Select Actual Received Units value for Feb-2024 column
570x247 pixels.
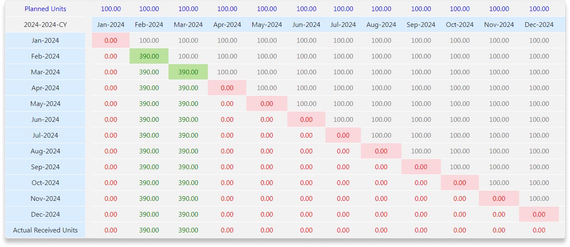coord(149,230)
